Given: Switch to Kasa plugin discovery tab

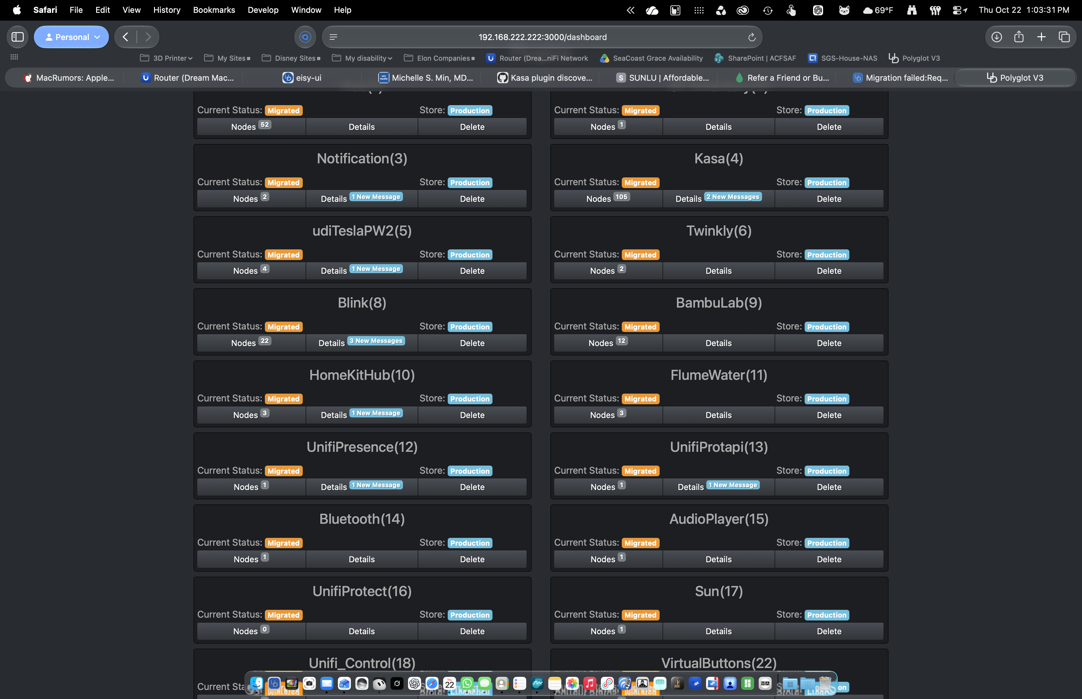Looking at the screenshot, I should tap(545, 78).
